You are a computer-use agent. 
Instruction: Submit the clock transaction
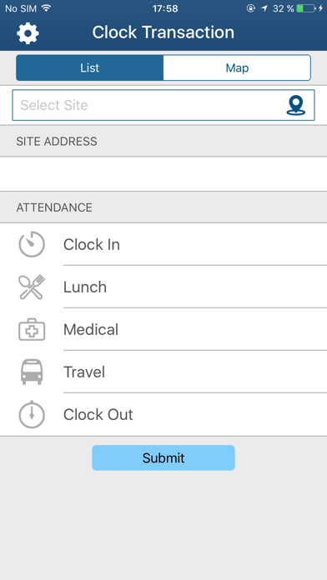[x=163, y=458]
